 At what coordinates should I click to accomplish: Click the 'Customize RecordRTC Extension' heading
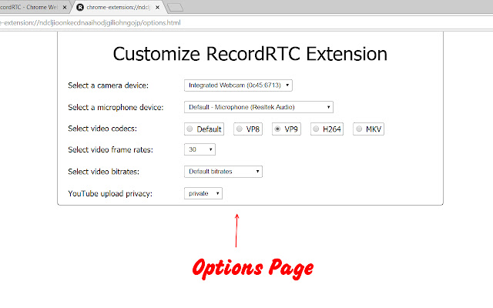click(250, 54)
